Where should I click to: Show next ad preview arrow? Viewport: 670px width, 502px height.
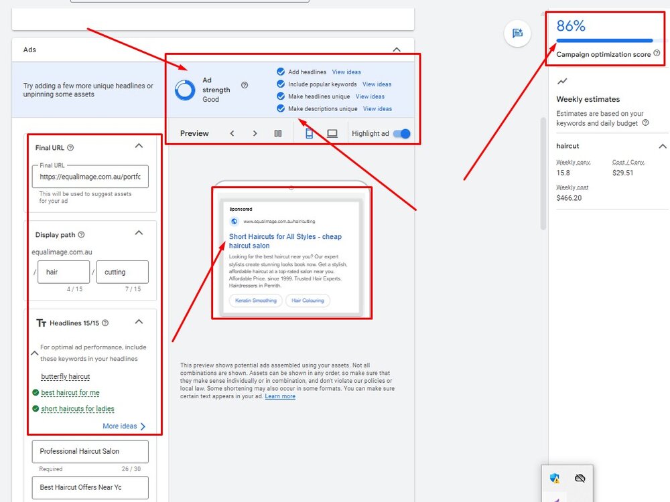pos(255,134)
